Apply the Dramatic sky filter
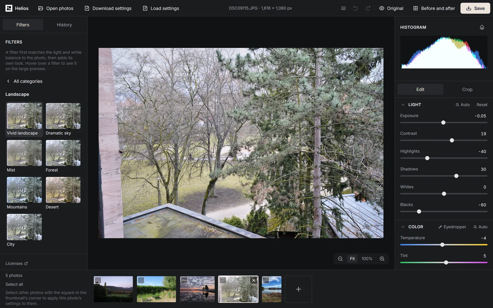Screen dimensions: 493x308 pos(63,120)
